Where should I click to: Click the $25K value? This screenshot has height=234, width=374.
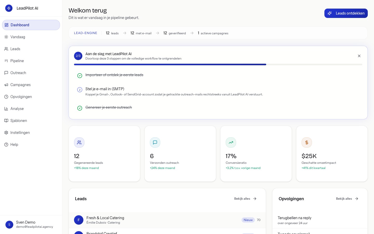pyautogui.click(x=309, y=156)
